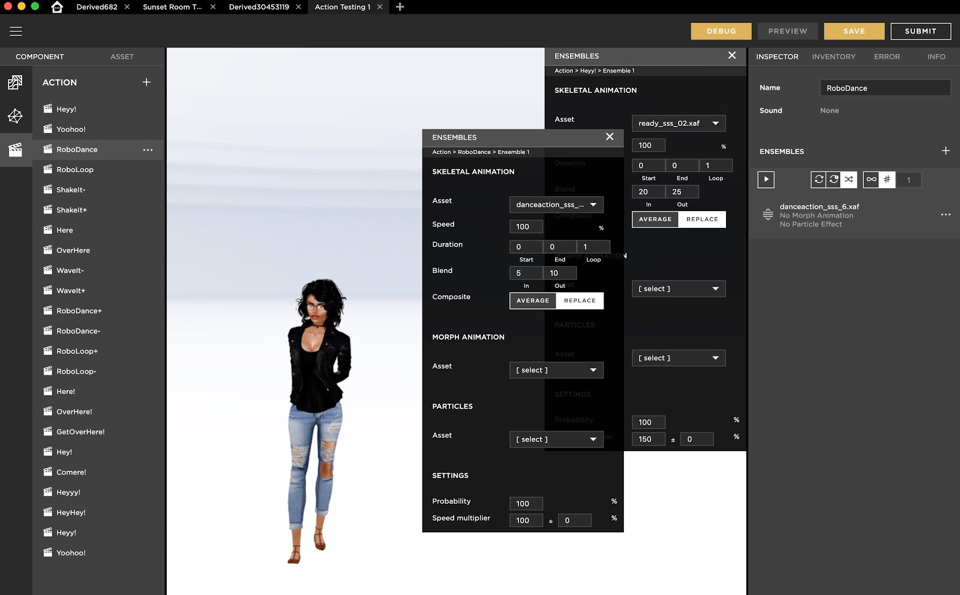Viewport: 960px width, 595px height.
Task: Open the particles select dropdown in the Heyy! panel
Action: tap(679, 358)
